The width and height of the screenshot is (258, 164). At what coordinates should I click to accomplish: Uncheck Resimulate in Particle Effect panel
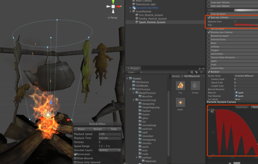(75, 154)
